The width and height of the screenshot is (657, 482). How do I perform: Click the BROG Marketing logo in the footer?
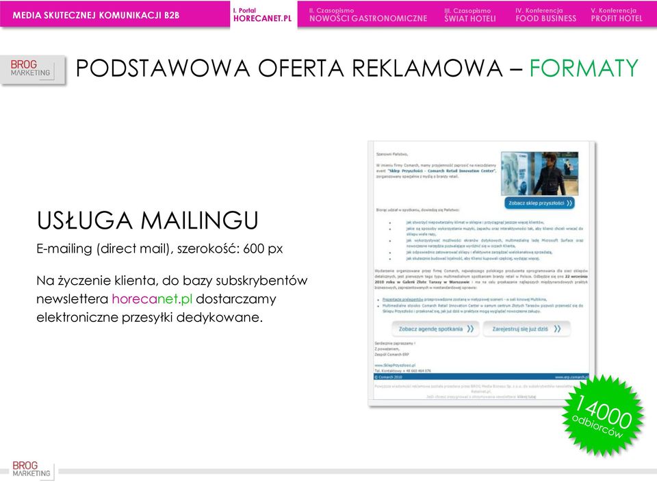click(x=31, y=470)
